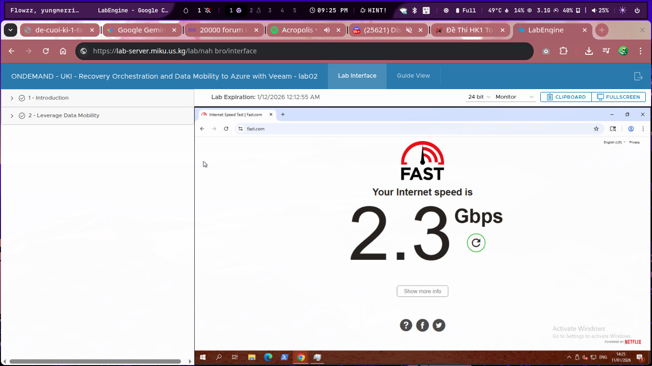This screenshot has height=366, width=652.
Task: Click the FULLSCREEN button
Action: click(x=619, y=97)
